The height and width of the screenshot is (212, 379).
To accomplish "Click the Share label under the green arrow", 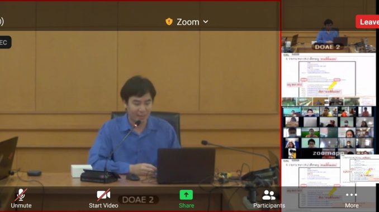I will 186,205.
